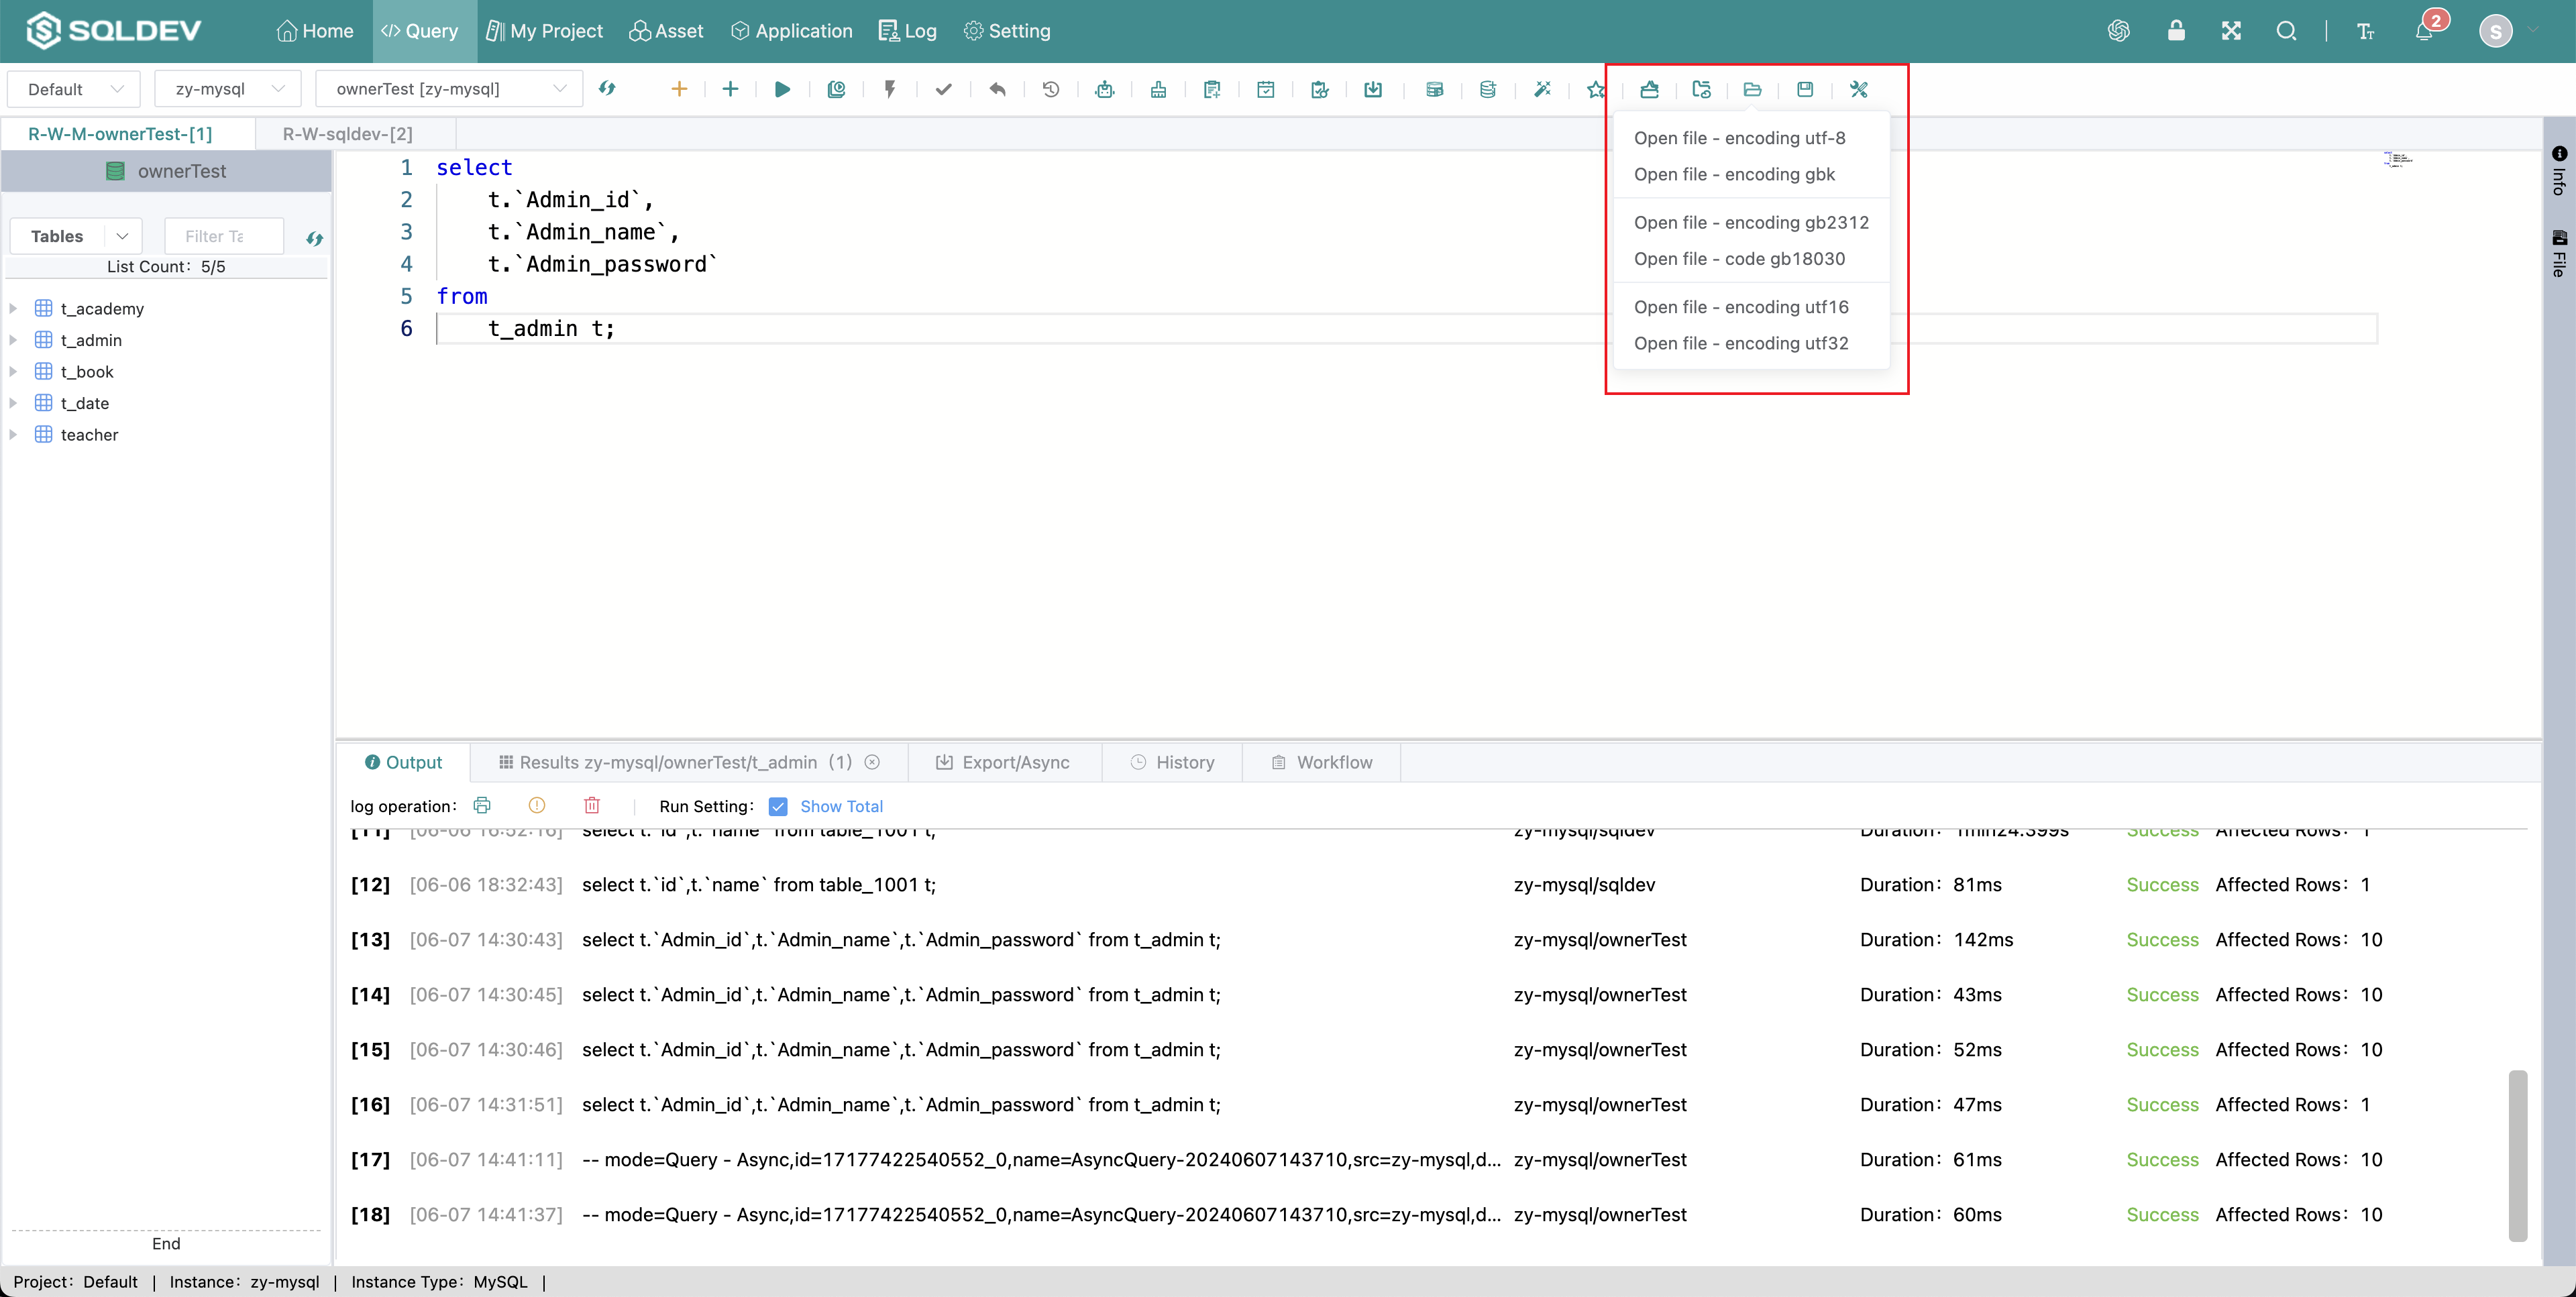Screen dimensions: 2576x1297
Task: Click the save file icon
Action: coord(1809,89)
